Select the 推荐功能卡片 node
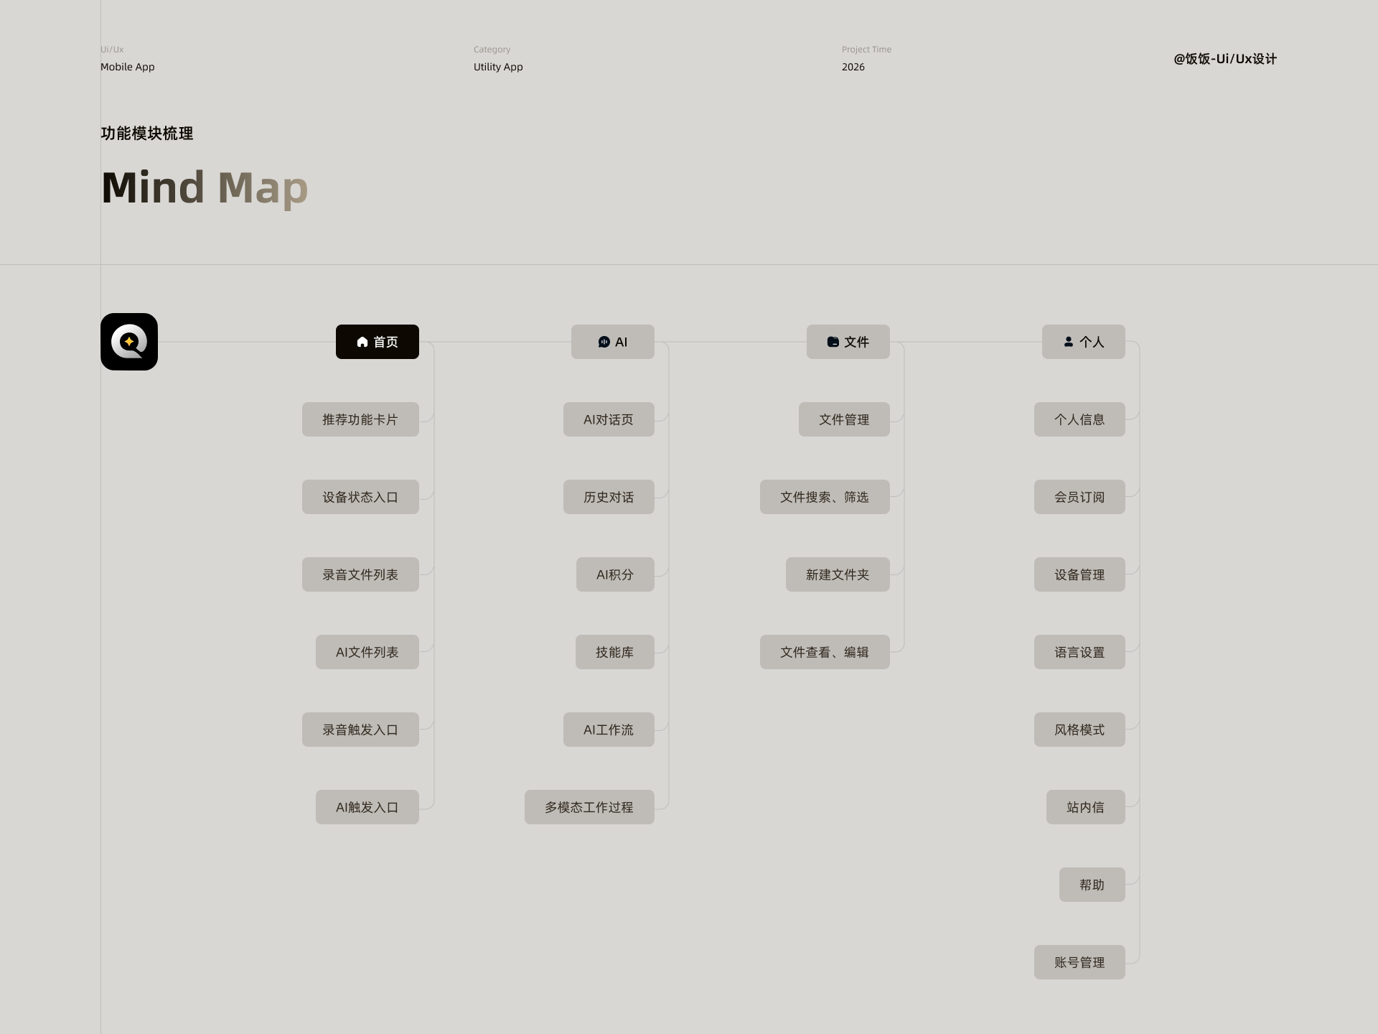 click(x=360, y=419)
